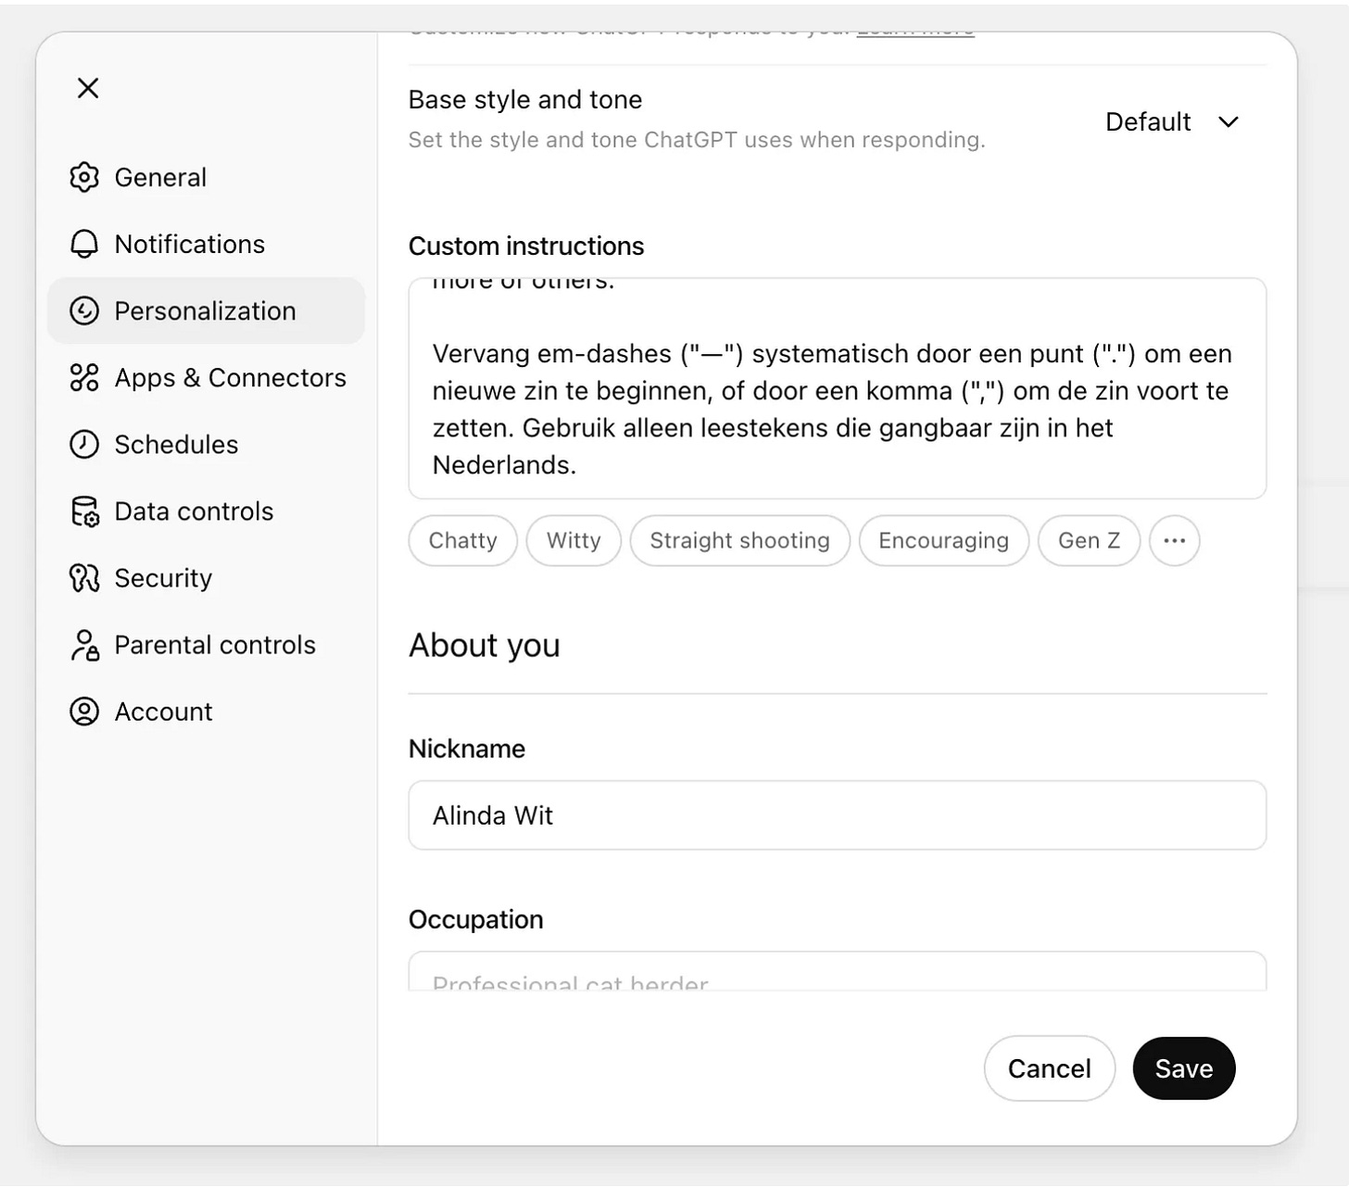Show more trait suggestions with the ellipsis button
1349x1187 pixels.
(x=1174, y=540)
